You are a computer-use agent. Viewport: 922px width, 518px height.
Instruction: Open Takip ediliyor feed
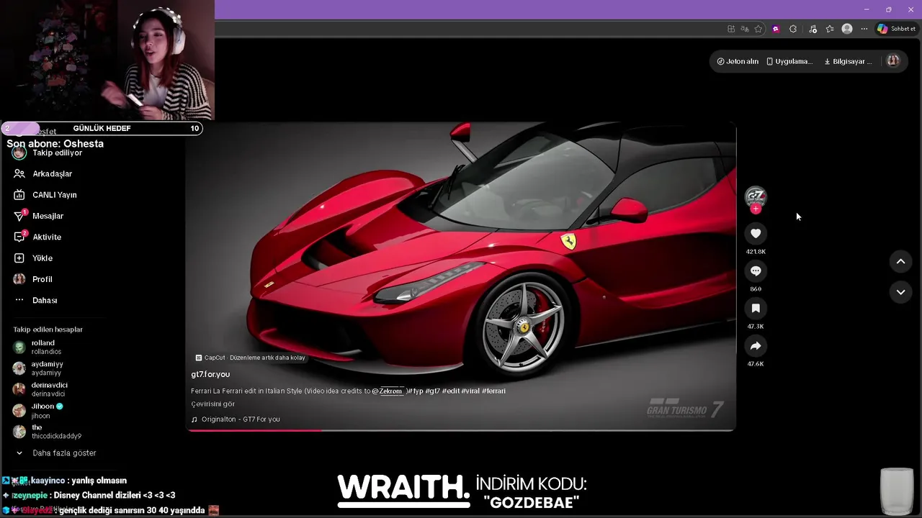pos(48,153)
